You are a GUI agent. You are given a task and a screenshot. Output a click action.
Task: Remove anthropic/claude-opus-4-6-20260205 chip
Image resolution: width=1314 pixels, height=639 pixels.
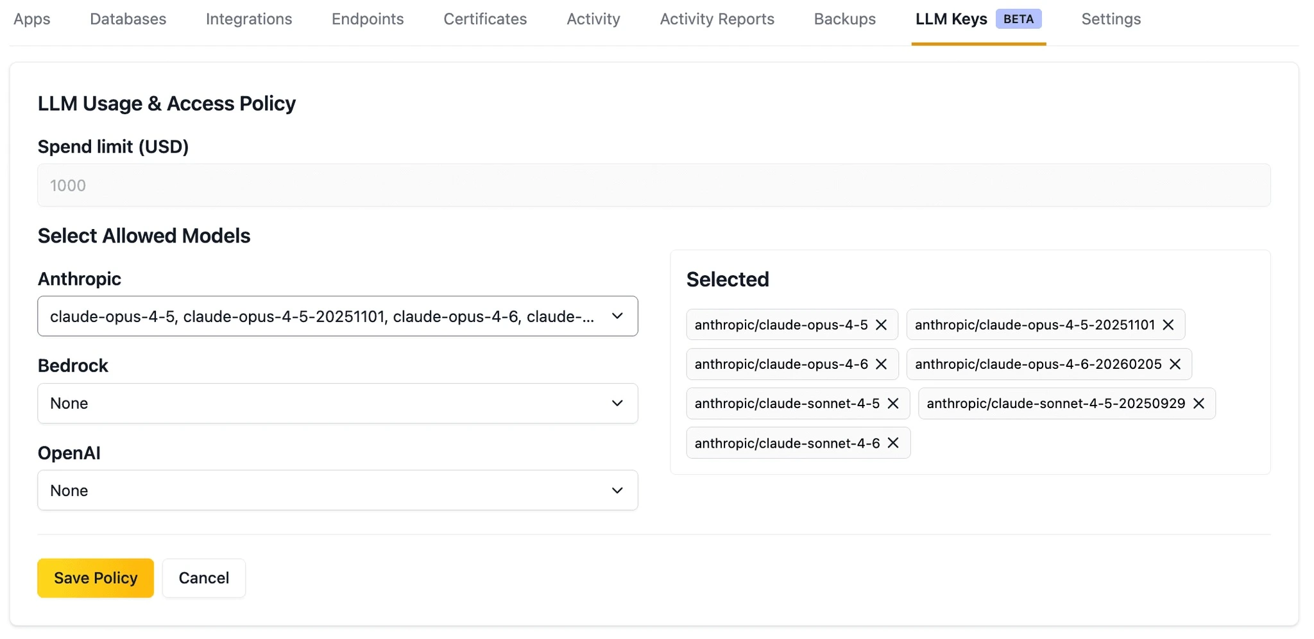pyautogui.click(x=1175, y=364)
